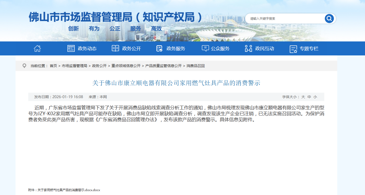365x195 pixels.
Task: Go to 消费品召回 breadcrumb link
Action: 196,66
